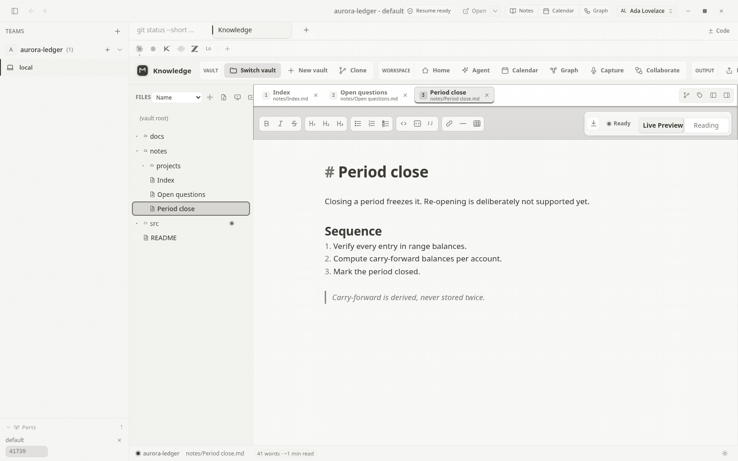Toggle the left panel layout icon
Image resolution: width=738 pixels, height=461 pixels.
(713, 95)
